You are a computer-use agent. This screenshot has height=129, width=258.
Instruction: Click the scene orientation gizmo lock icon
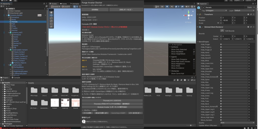point(193,11)
